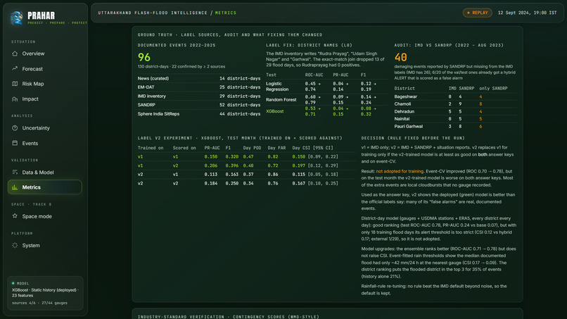Click the Forecast trend icon
567x319 pixels.
pyautogui.click(x=15, y=68)
